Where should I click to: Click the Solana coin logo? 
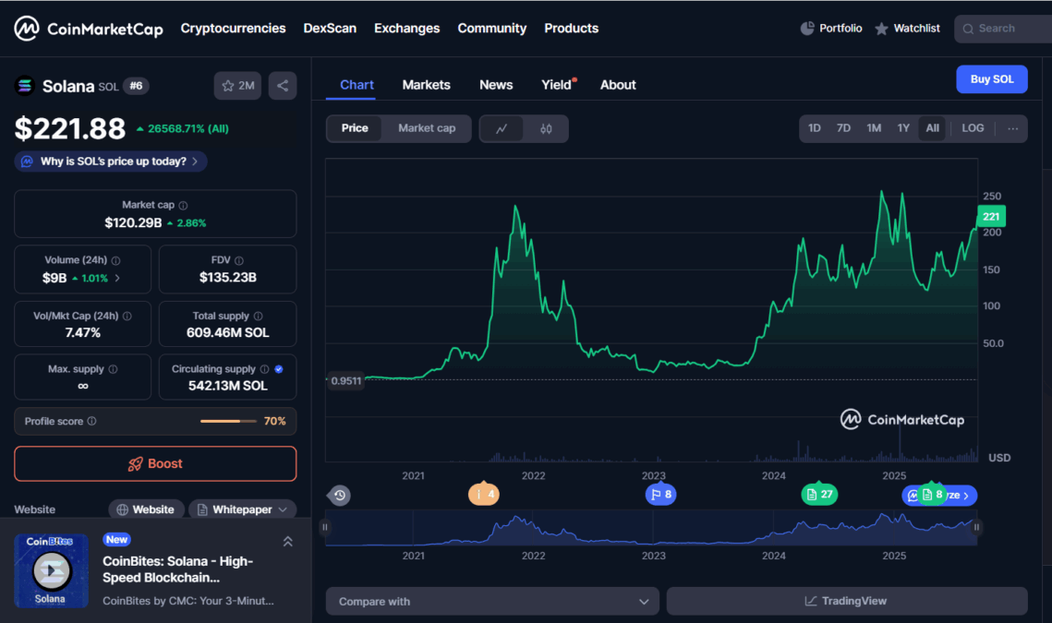click(x=25, y=86)
